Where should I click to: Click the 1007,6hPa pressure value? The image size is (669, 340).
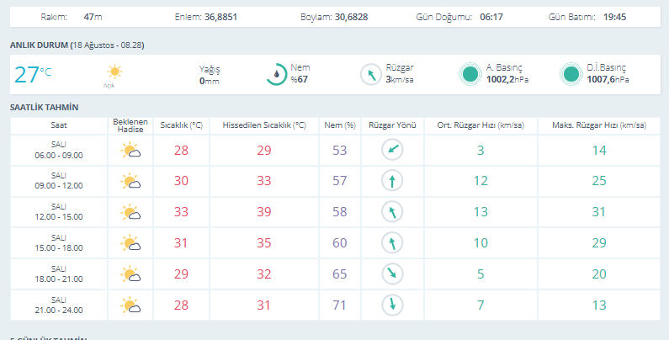pos(608,79)
